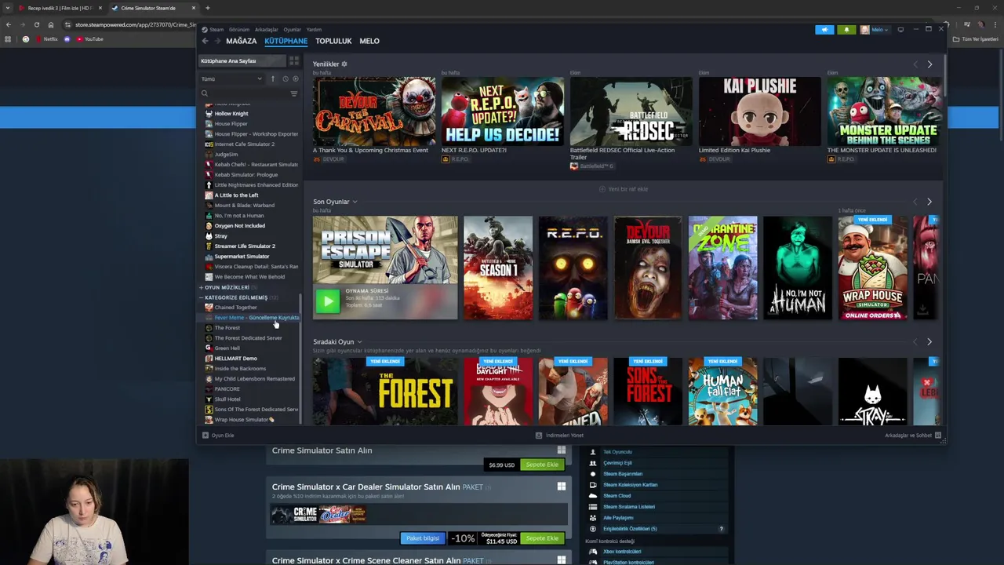Expand Sıradaki Oyun shelf dropdown
The width and height of the screenshot is (1004, 565).
tap(359, 342)
